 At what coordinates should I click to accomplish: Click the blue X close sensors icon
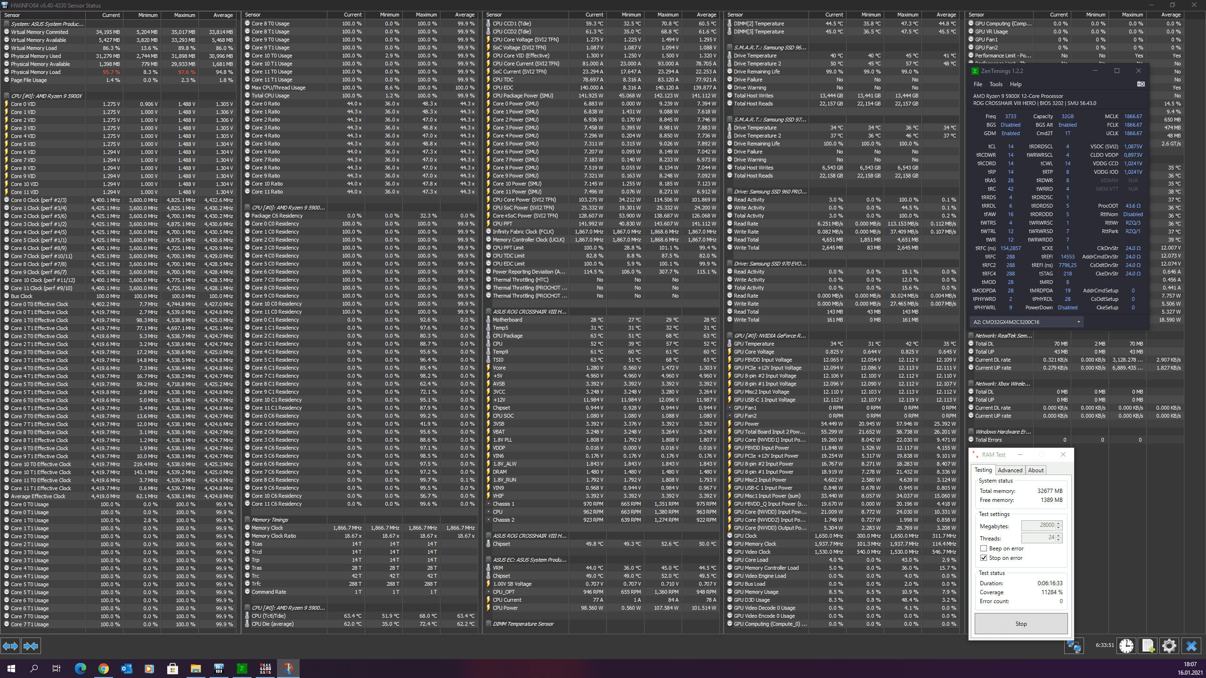coord(1191,646)
